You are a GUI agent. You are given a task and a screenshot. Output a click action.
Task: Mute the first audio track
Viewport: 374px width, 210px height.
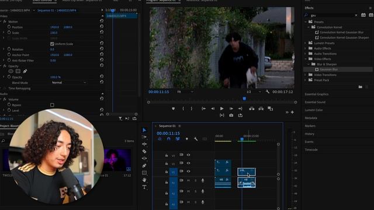(188, 180)
